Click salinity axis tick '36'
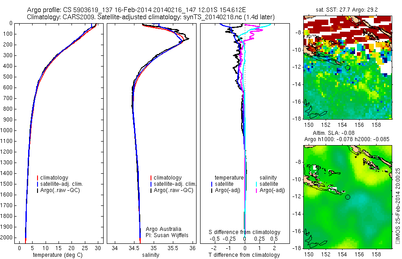 (192, 248)
